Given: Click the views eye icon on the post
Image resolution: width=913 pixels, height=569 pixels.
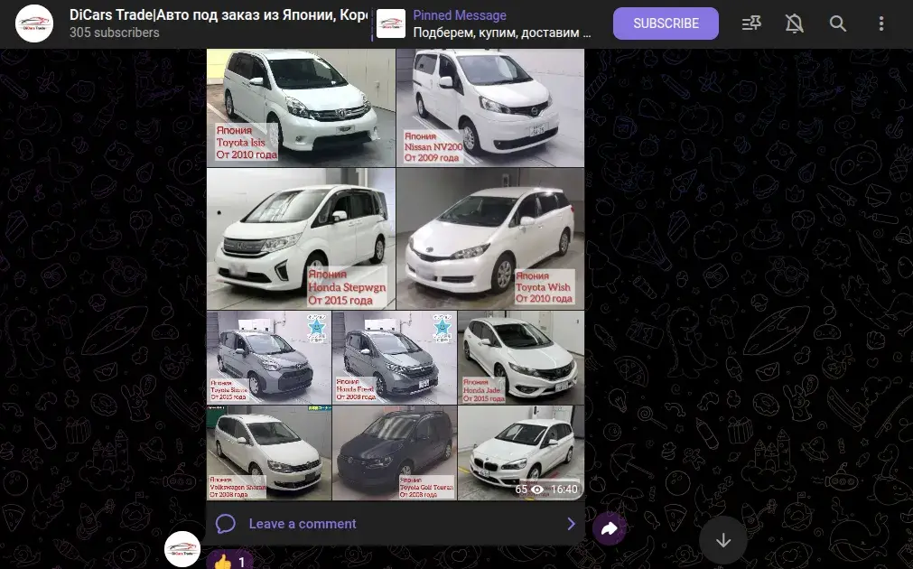Looking at the screenshot, I should click(536, 490).
